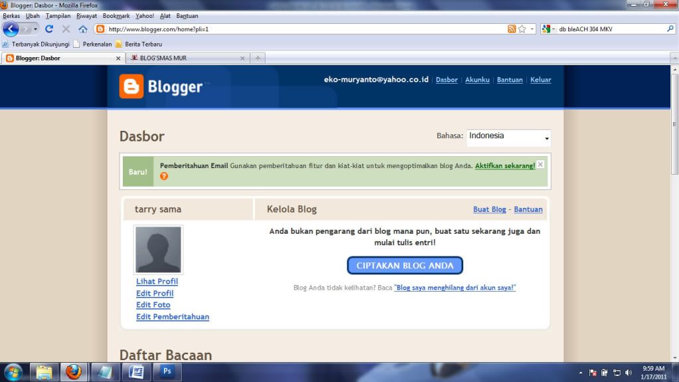Open the Berita Terbaru feed bookmark
Viewport: 679px width, 382px height.
point(139,45)
